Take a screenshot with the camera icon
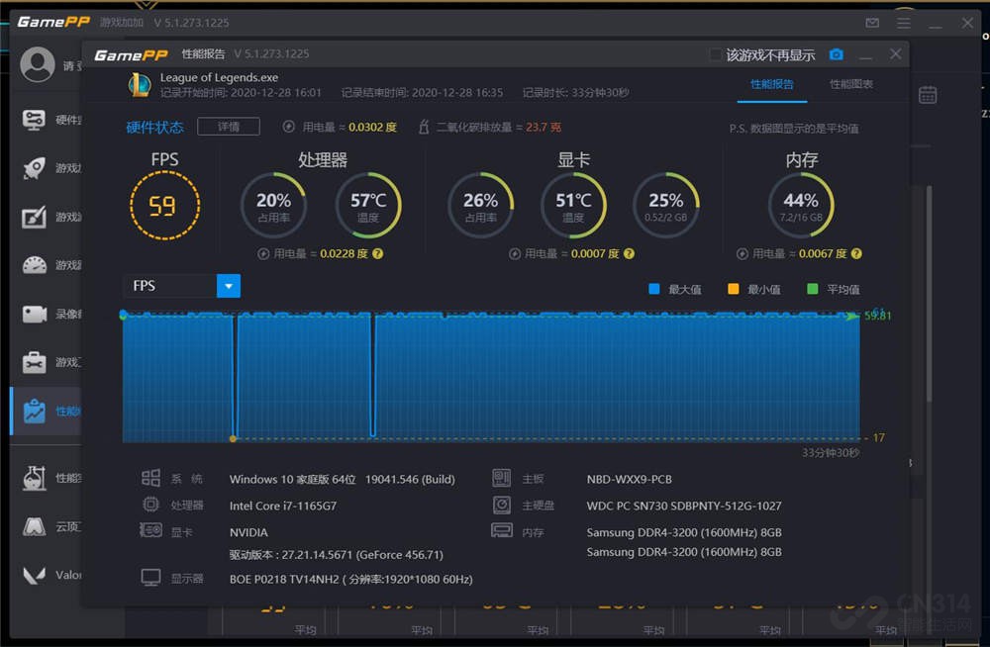 tap(836, 55)
